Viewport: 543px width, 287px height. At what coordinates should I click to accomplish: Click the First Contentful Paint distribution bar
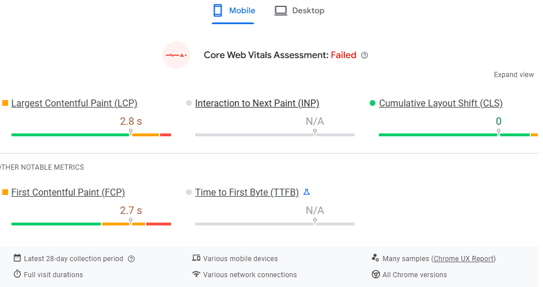click(91, 224)
